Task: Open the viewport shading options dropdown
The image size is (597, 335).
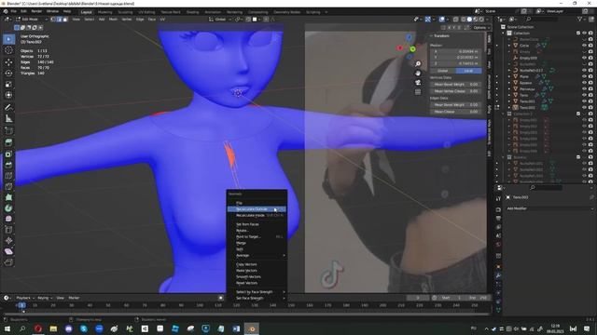Action: pos(488,19)
